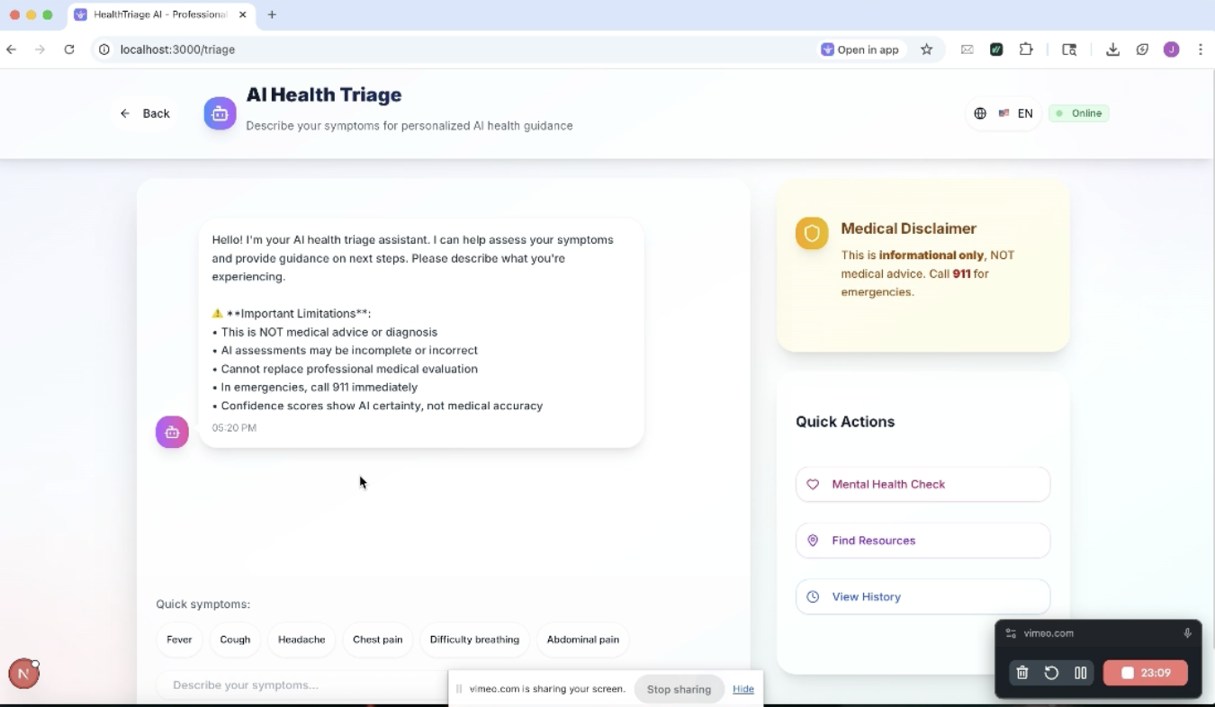Bookmark this page with the star icon
This screenshot has height=707, width=1215.
(926, 49)
